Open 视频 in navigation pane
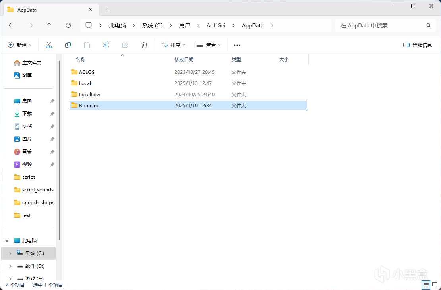Viewport: 441px width, 290px height. point(28,164)
